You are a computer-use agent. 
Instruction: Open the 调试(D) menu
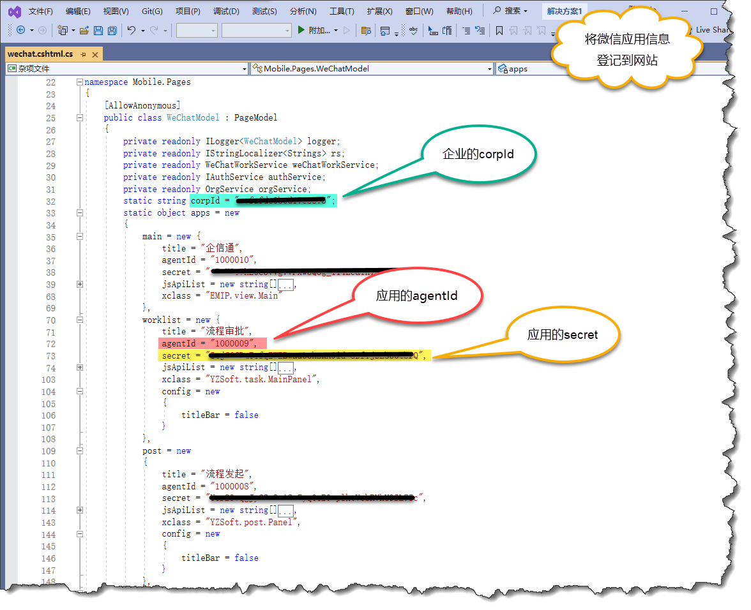tap(225, 11)
